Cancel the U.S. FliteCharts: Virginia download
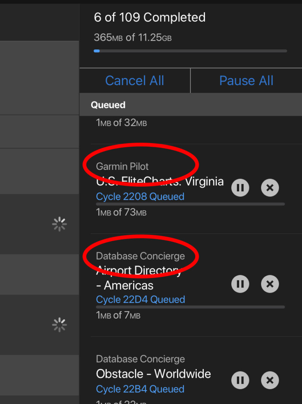Screen dimensions: 302x404 coord(270,187)
